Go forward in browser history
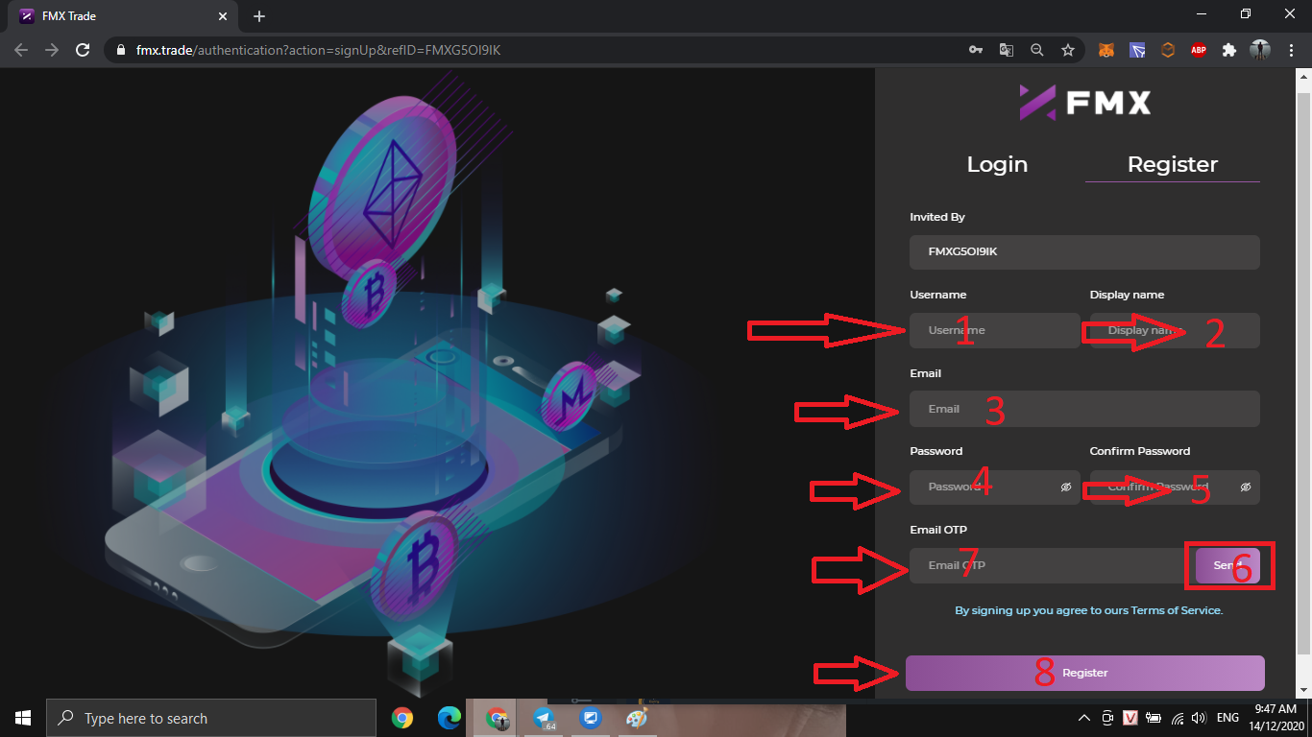This screenshot has height=737, width=1312. 52,50
